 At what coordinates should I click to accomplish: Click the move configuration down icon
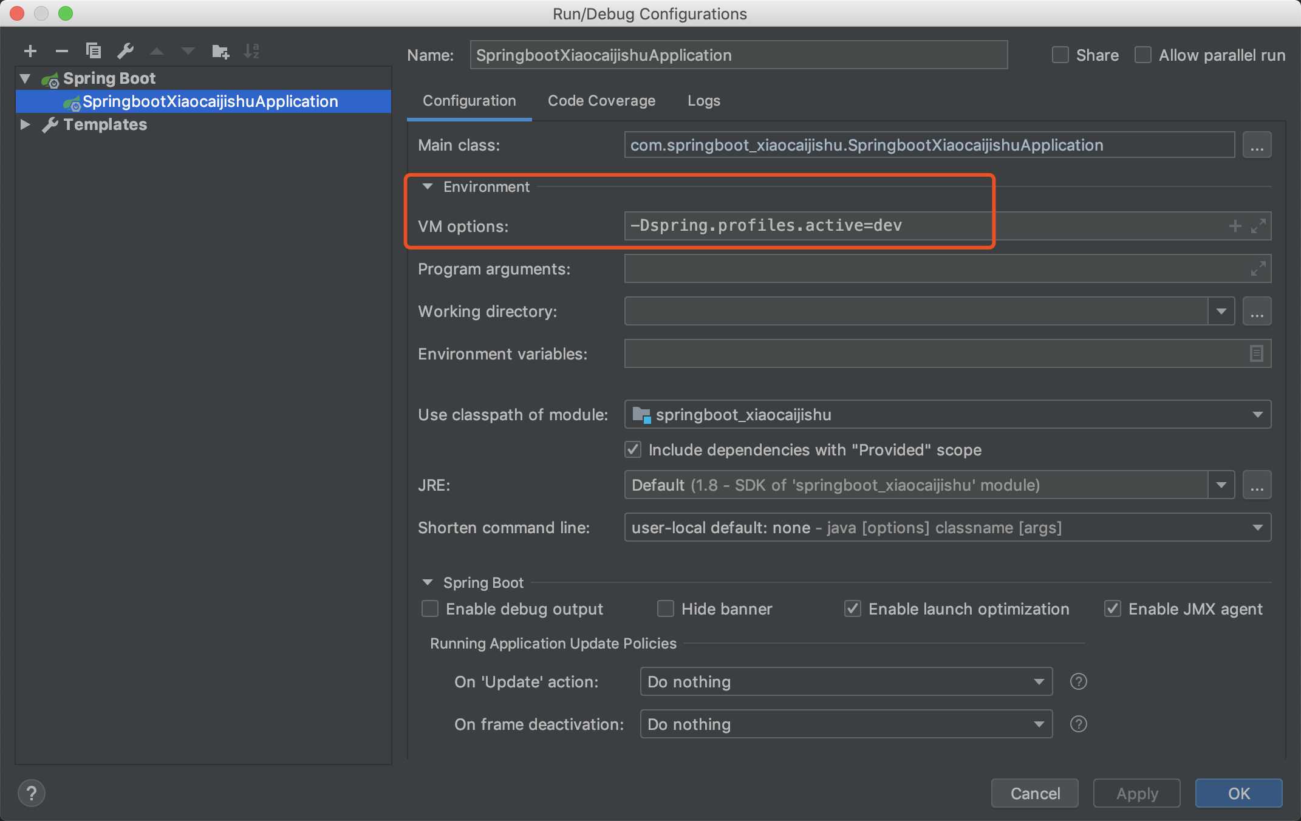point(185,49)
